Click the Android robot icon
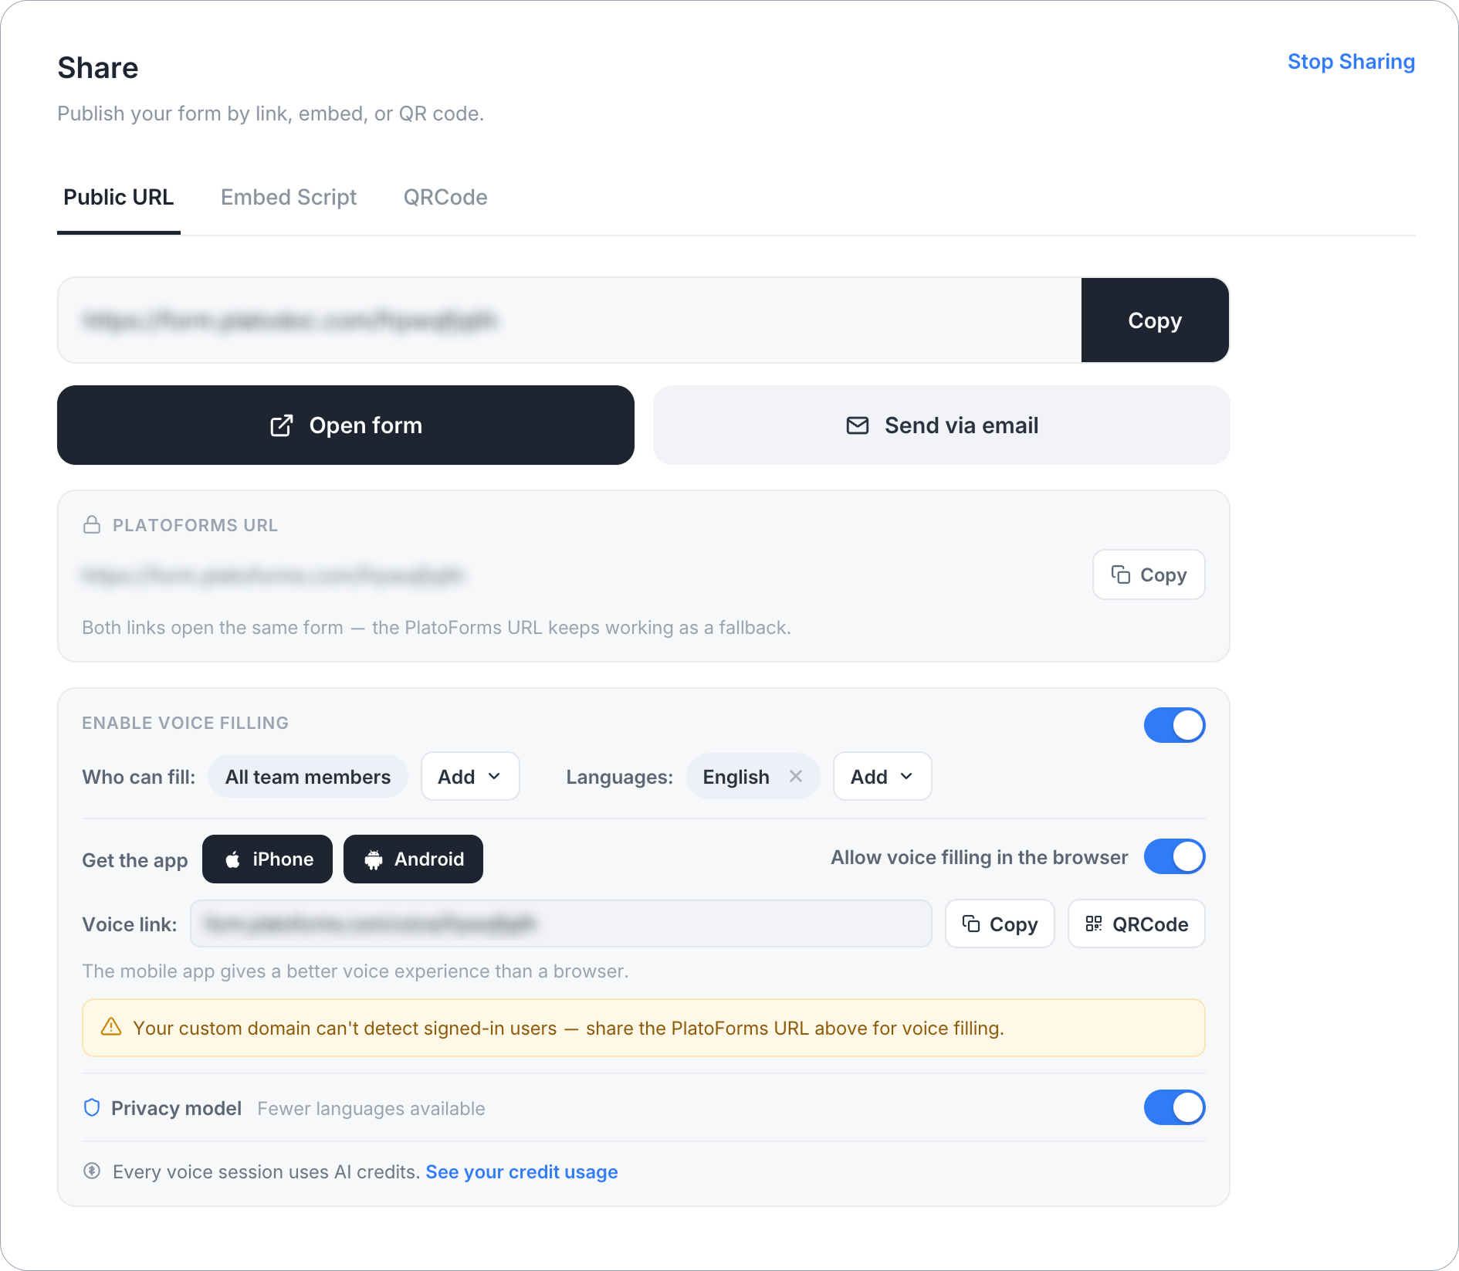1459x1271 pixels. pyautogui.click(x=374, y=859)
